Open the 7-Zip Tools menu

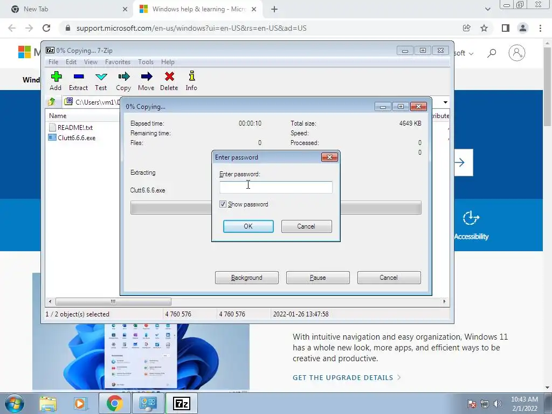(146, 62)
